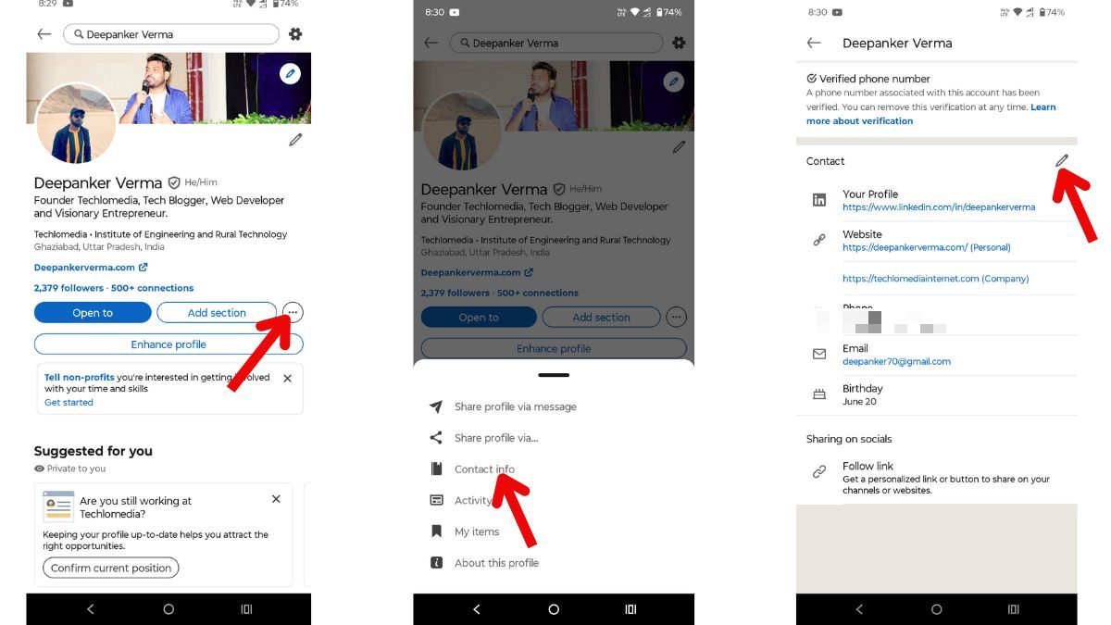Tap the verified shield badge beside Deepanker Verma on left screen
1111x625 pixels.
173,183
